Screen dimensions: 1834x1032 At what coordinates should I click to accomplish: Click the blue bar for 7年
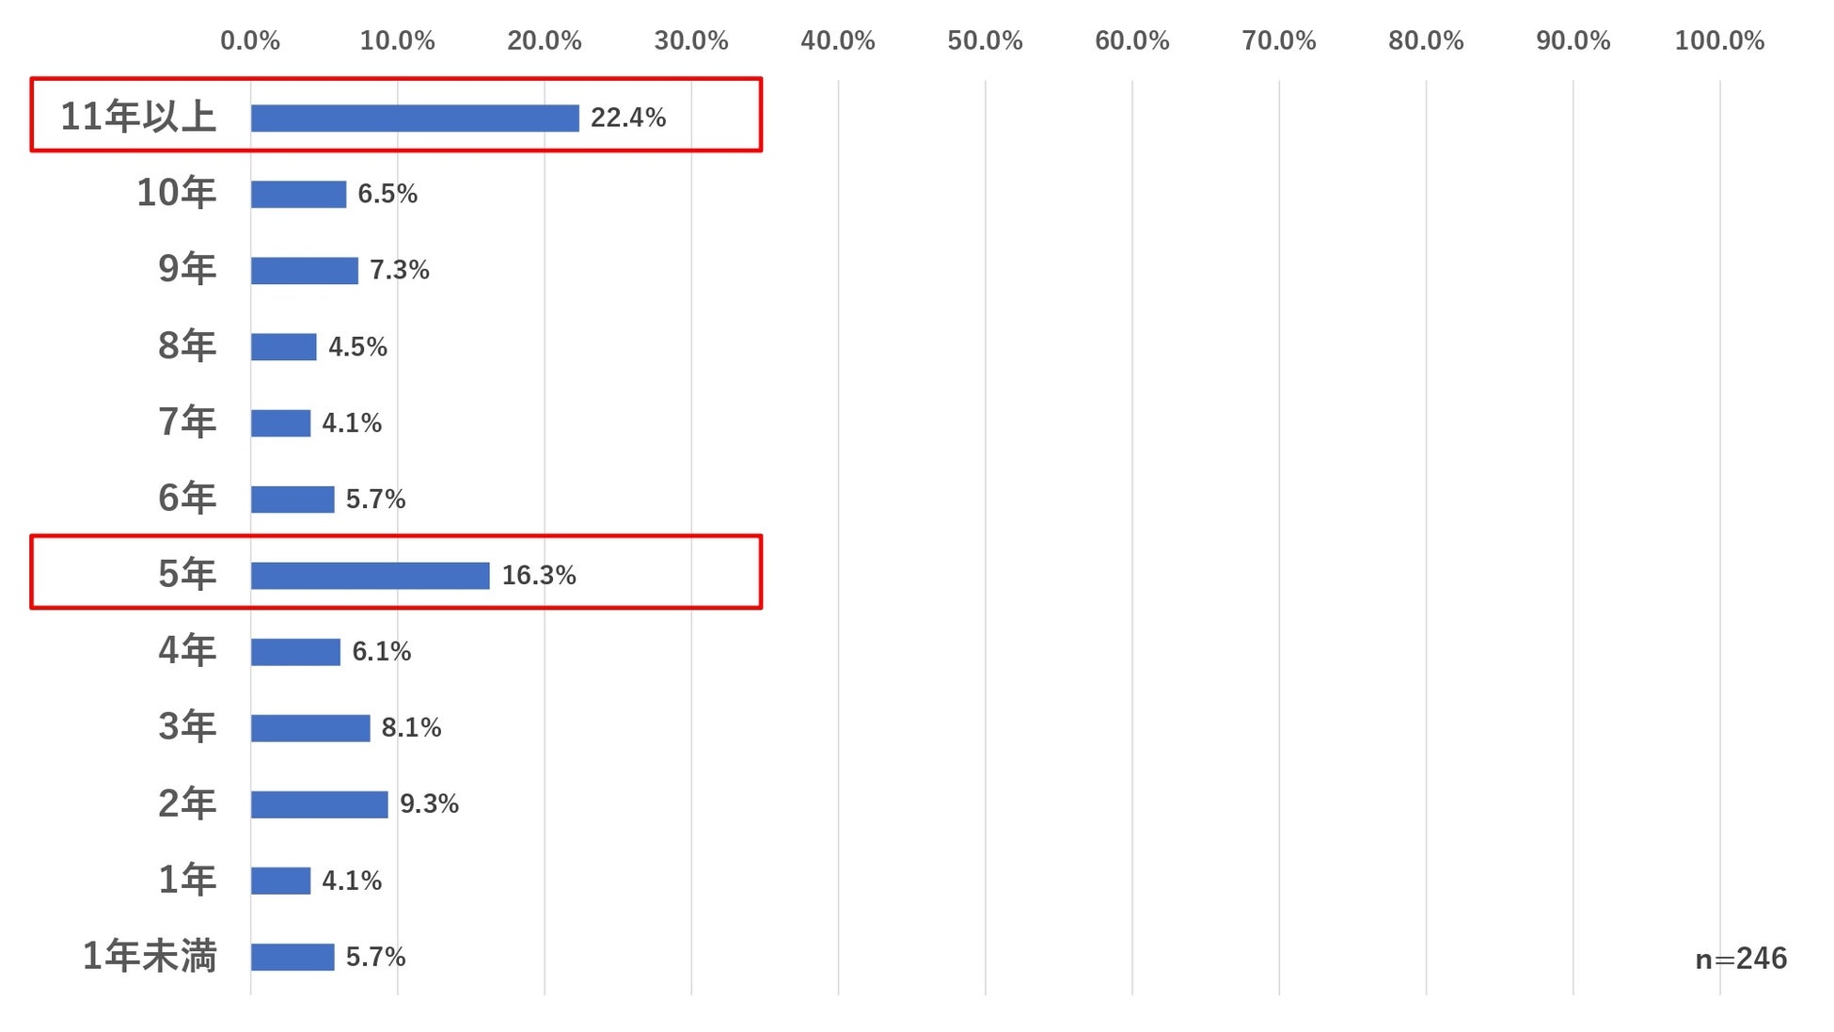(280, 423)
